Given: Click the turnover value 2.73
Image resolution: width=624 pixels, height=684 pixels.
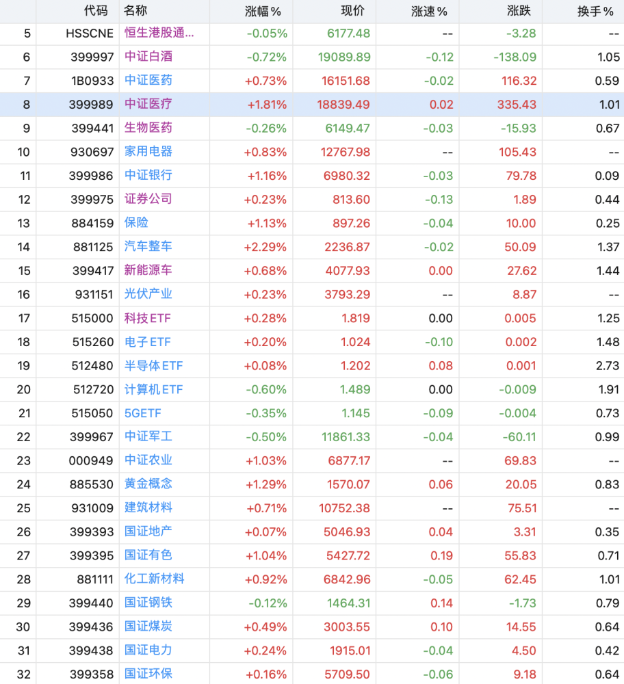Looking at the screenshot, I should point(608,366).
